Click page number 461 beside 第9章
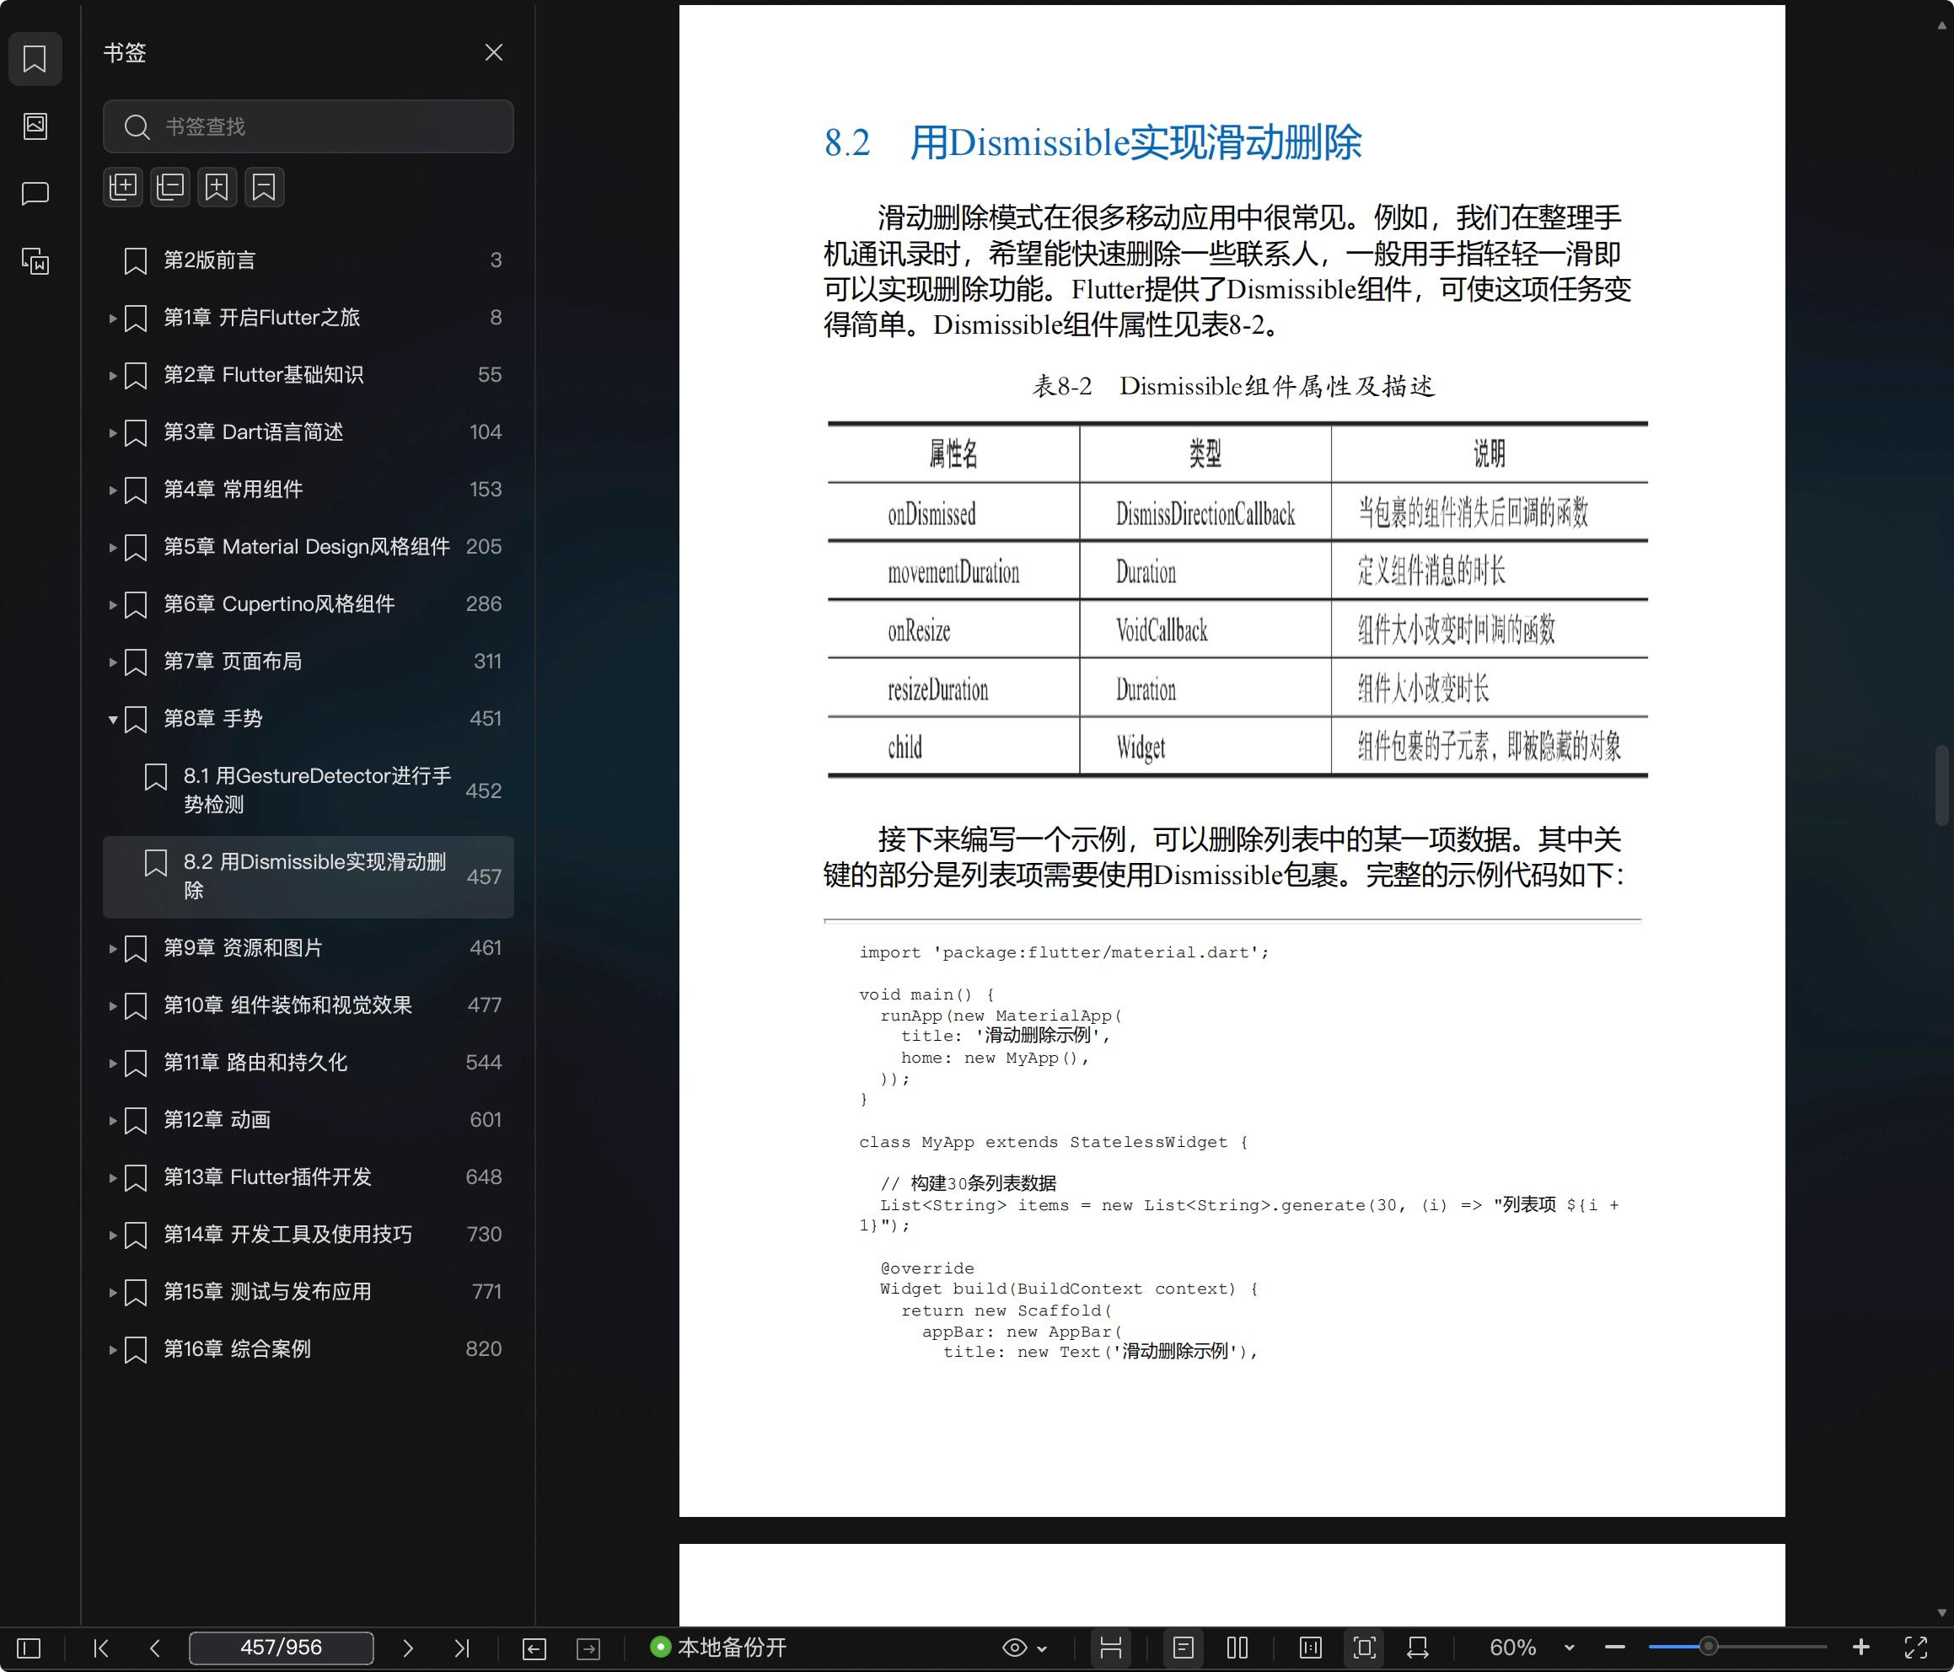This screenshot has height=1672, width=1954. 486,948
